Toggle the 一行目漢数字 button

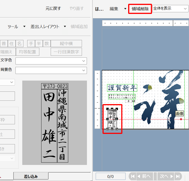coord(66,52)
